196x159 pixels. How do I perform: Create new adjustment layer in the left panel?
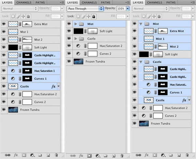pyautogui.click(x=32, y=155)
